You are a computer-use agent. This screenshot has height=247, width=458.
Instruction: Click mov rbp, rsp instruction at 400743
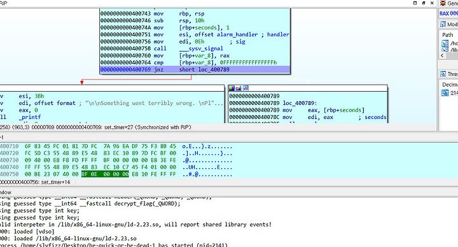click(x=152, y=13)
